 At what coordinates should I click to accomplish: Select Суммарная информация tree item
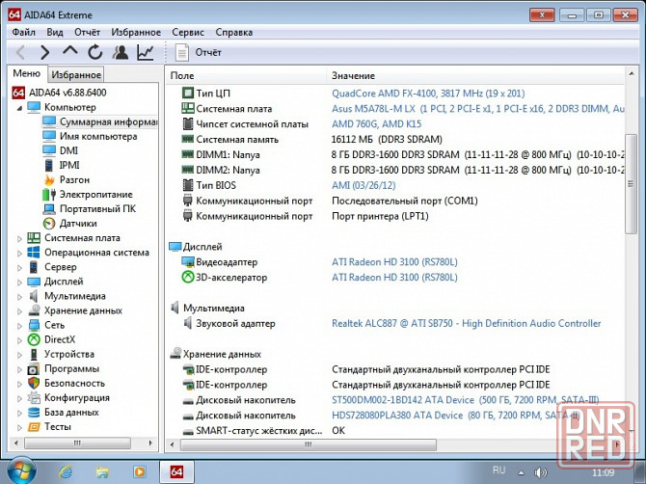(99, 121)
